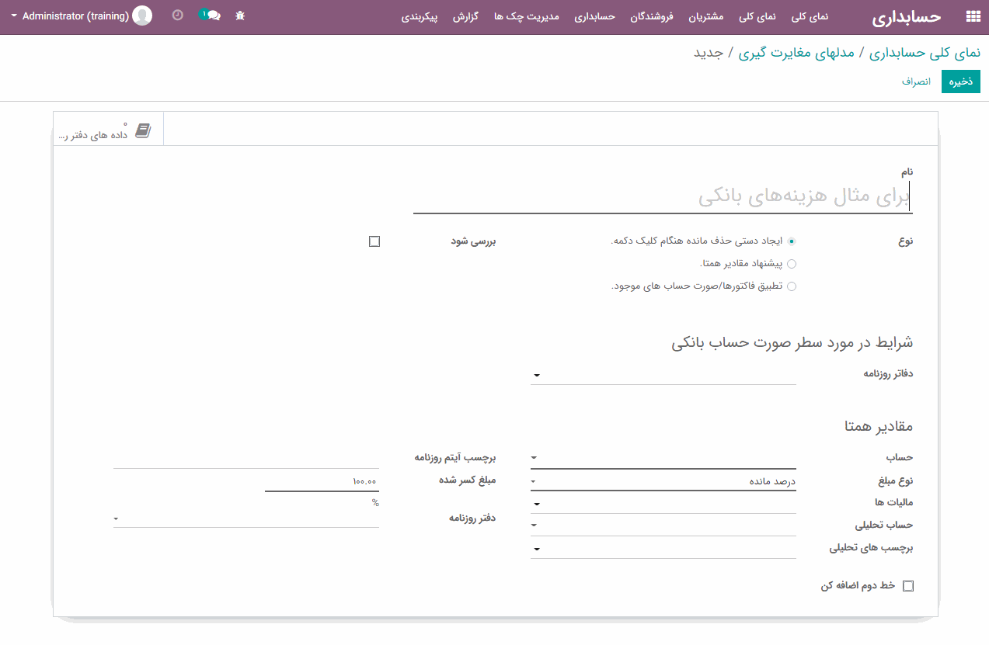Select 'تطبیق فاکتورها/صورت حساب های موجود' radio
This screenshot has height=645, width=989.
[x=792, y=286]
